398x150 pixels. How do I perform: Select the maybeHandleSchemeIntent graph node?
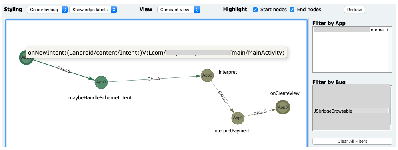(x=101, y=82)
